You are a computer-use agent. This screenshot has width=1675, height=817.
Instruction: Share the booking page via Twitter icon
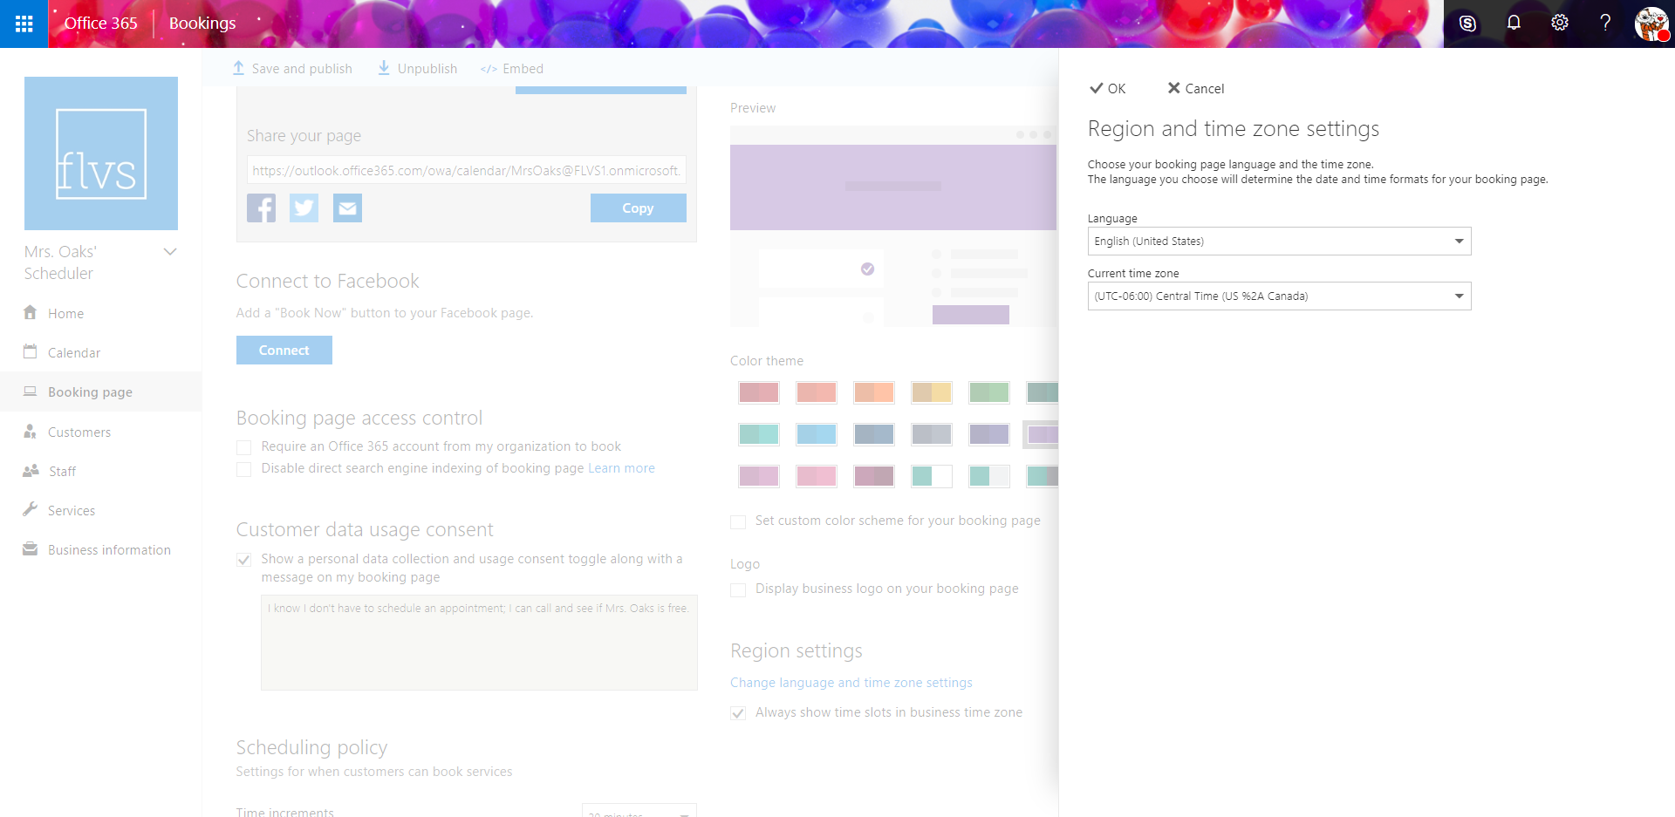point(304,208)
